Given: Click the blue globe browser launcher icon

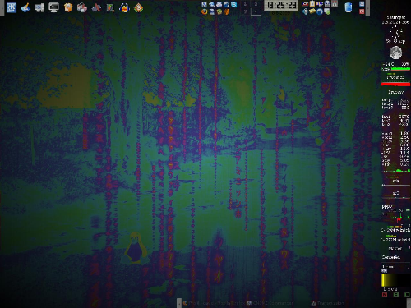Looking at the screenshot, I should point(227,4).
